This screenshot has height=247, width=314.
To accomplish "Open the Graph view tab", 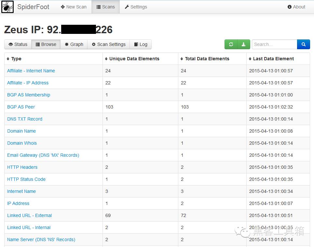I will pos(74,44).
